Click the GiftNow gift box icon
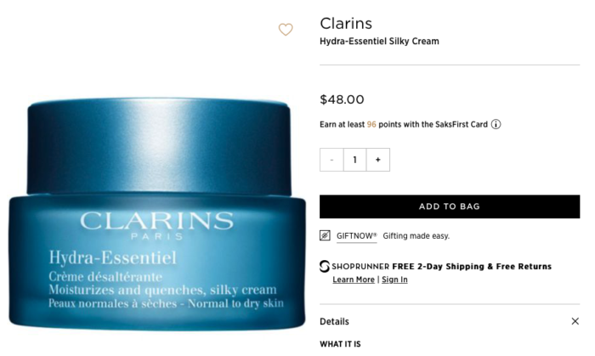This screenshot has height=356, width=595. (325, 235)
